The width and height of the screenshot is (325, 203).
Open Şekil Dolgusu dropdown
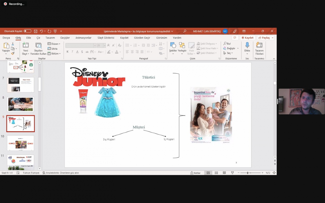point(207,44)
